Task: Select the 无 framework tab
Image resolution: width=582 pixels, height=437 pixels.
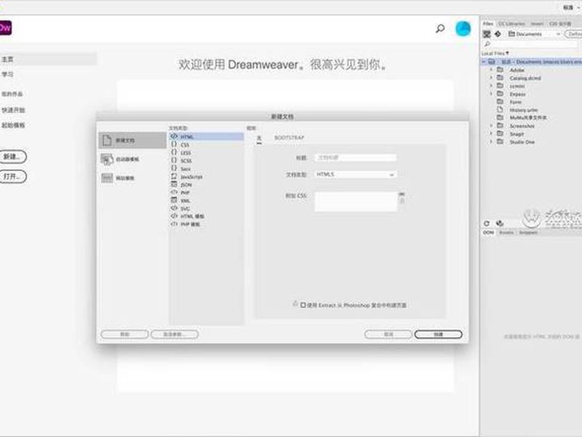Action: 259,138
